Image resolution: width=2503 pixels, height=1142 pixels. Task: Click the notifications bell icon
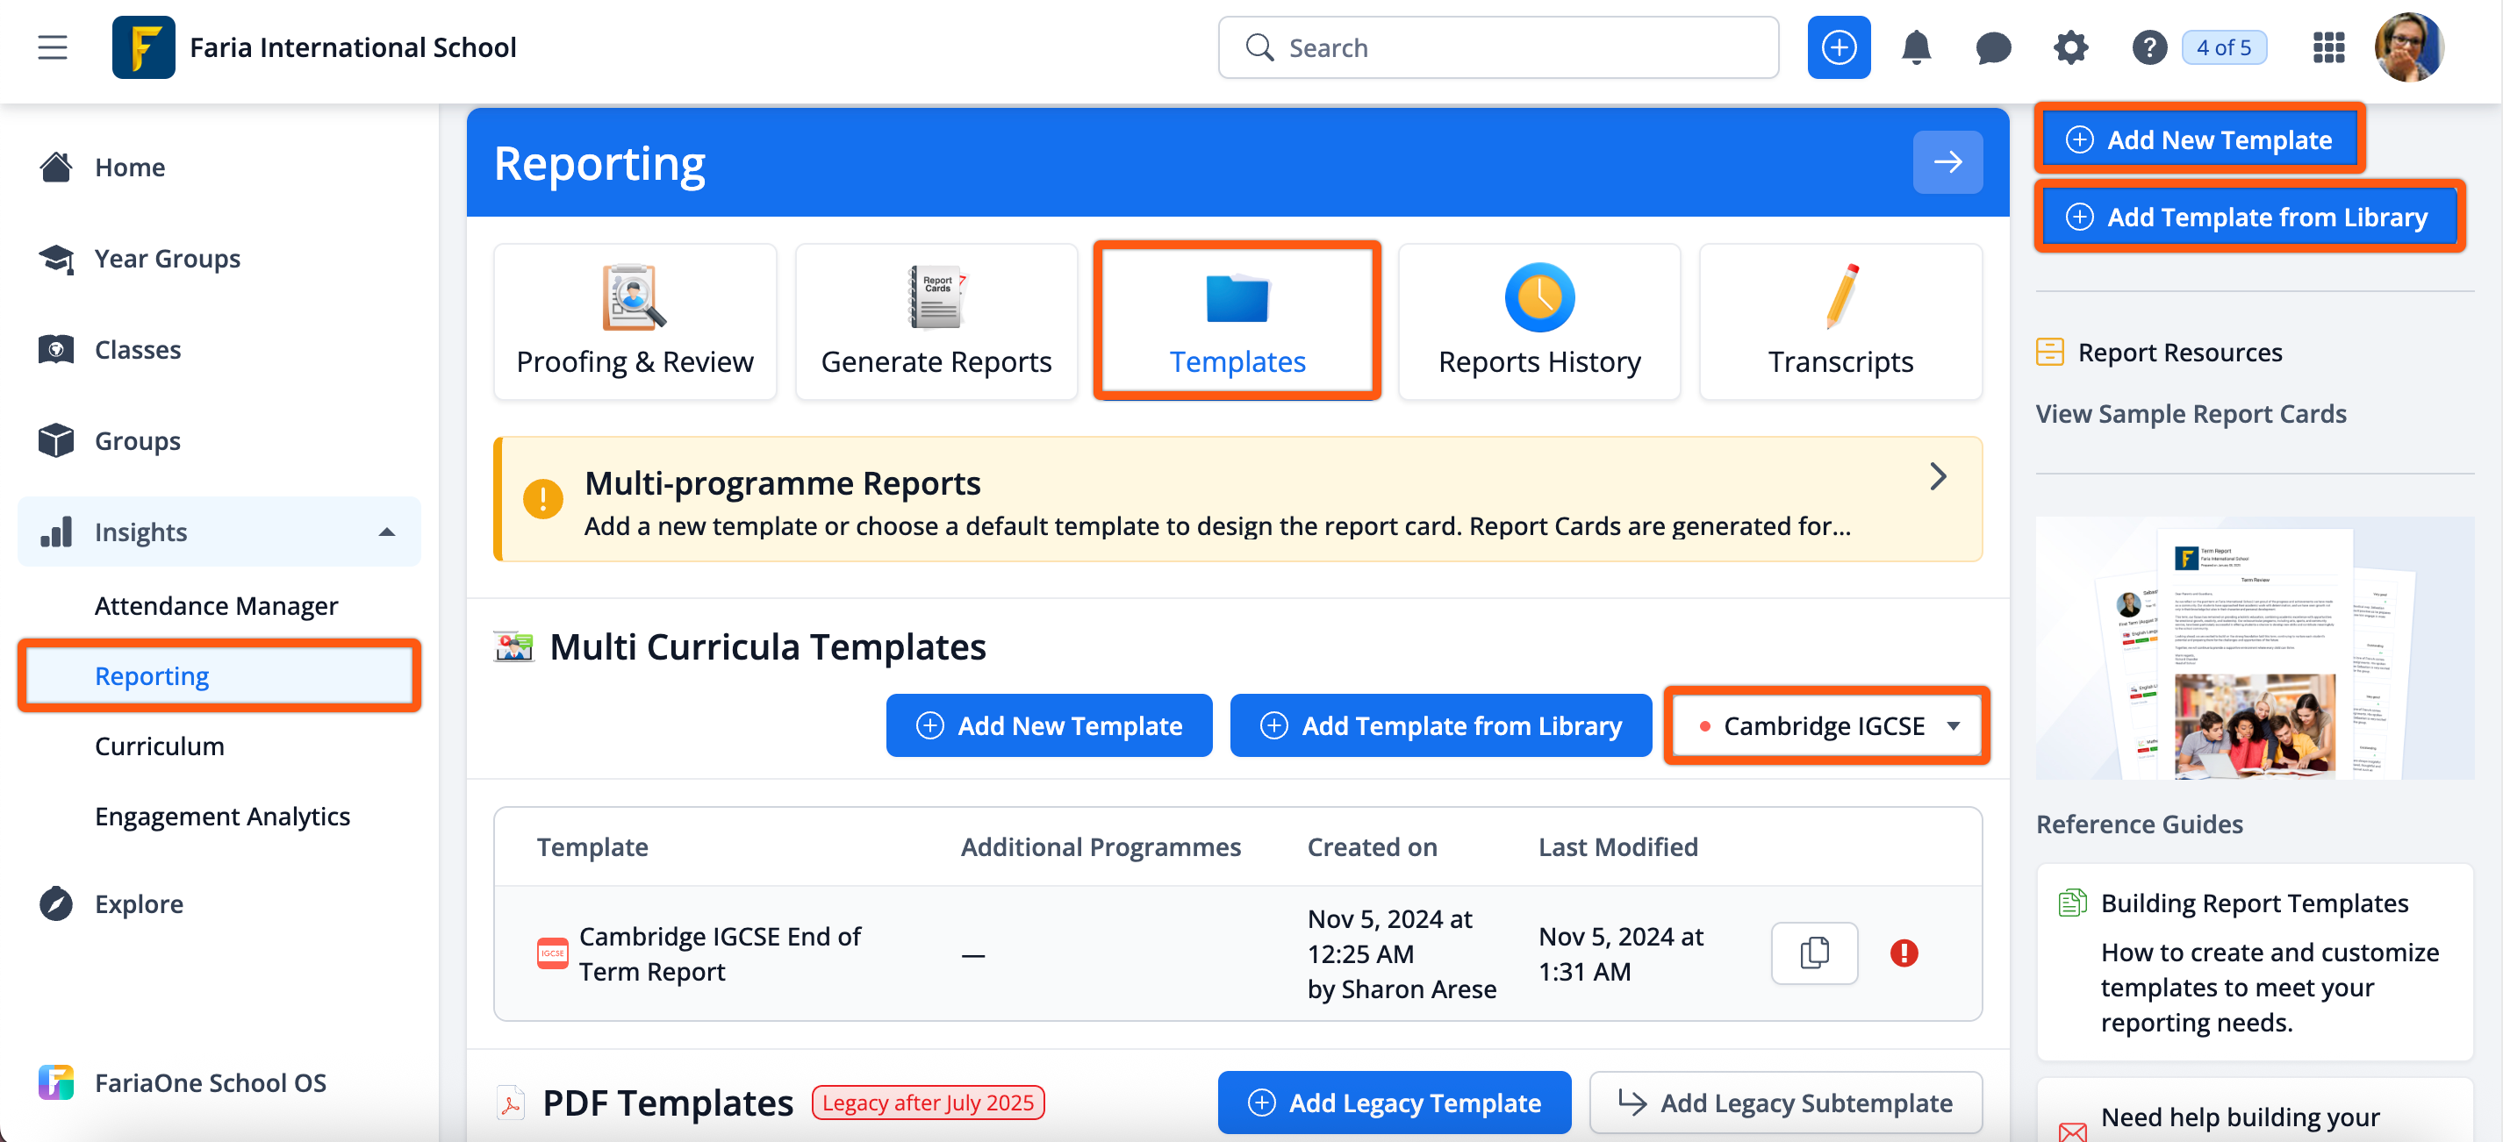coord(1915,47)
